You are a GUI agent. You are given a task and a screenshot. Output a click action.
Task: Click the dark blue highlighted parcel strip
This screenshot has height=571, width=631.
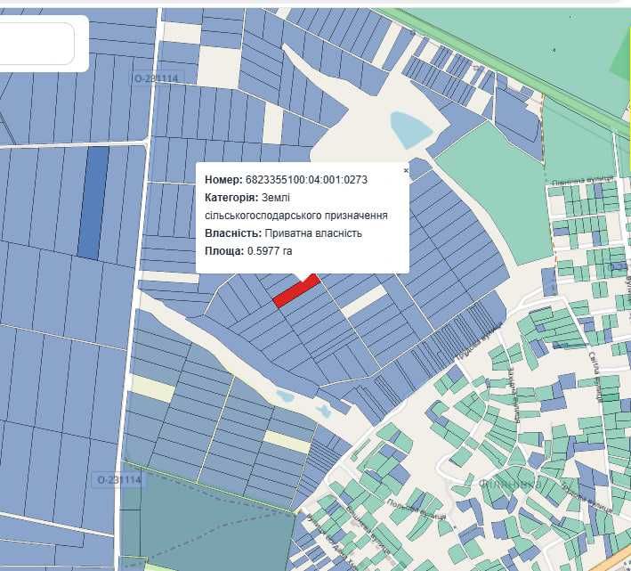tap(93, 202)
